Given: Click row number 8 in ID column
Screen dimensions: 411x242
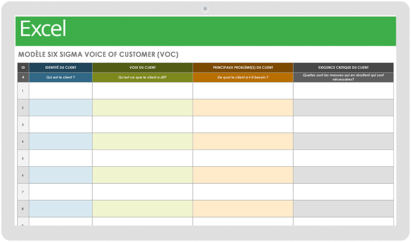Looking at the screenshot, I should 23,209.
